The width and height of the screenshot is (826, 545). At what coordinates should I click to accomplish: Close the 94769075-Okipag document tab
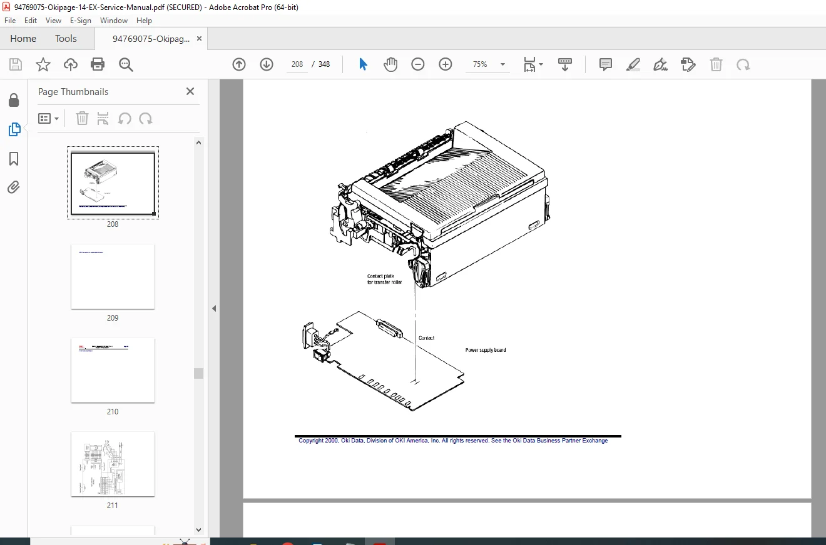point(200,39)
